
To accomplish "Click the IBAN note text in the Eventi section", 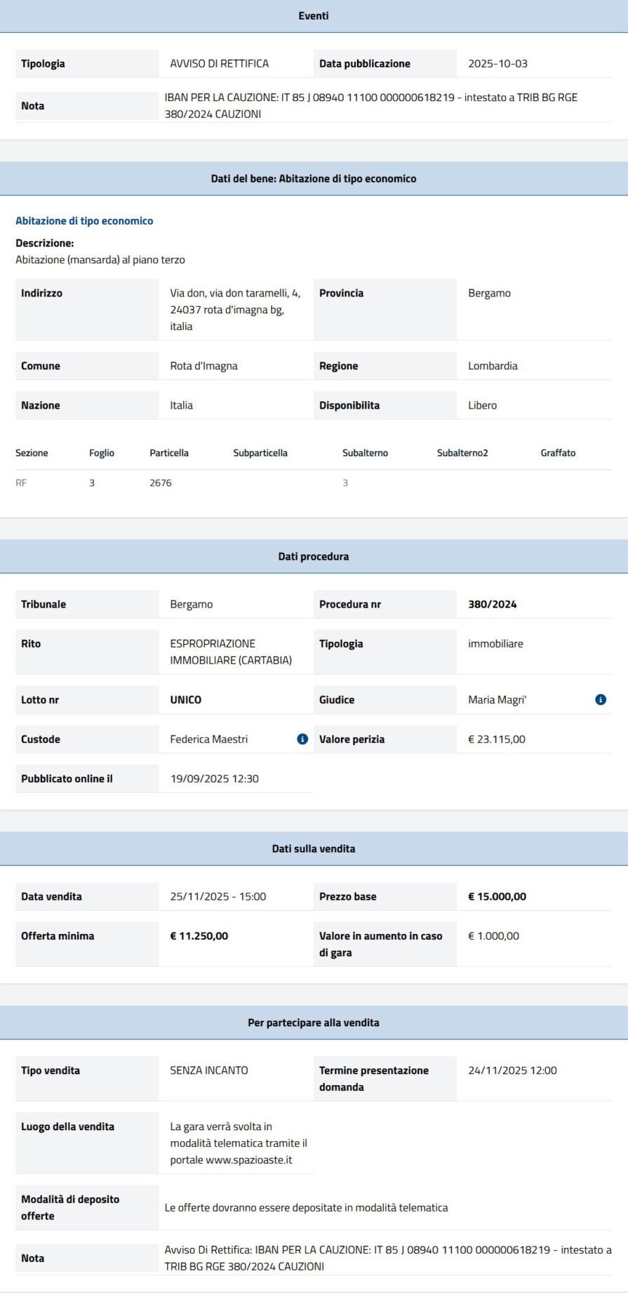I will click(x=370, y=105).
